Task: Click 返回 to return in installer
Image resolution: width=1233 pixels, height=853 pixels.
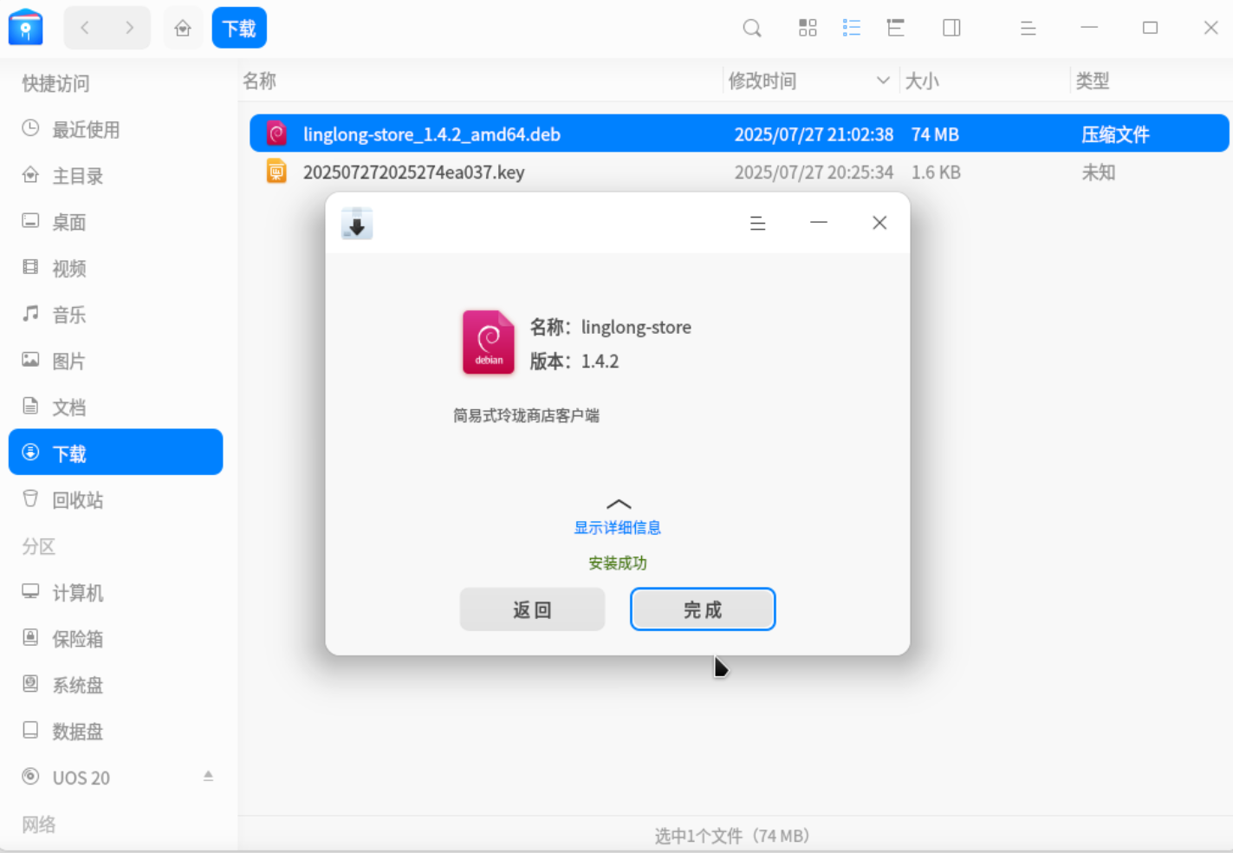Action: point(531,609)
